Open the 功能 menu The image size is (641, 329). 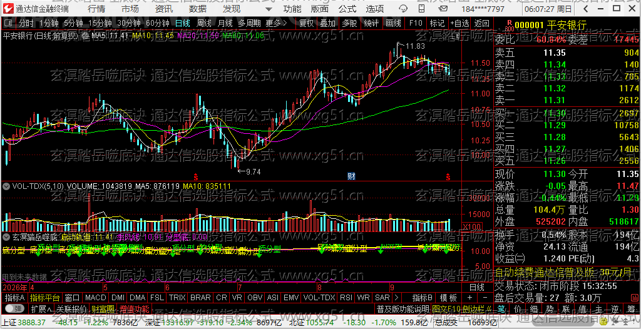tap(292, 9)
